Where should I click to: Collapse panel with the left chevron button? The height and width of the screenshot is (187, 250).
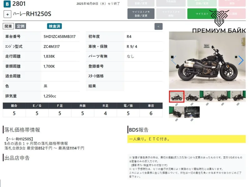[x=158, y=26]
